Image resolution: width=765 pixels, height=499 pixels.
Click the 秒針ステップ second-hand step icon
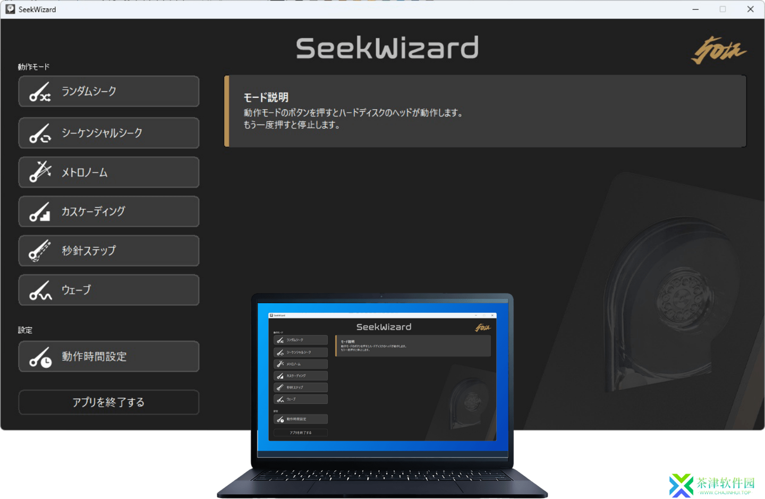[x=40, y=251]
